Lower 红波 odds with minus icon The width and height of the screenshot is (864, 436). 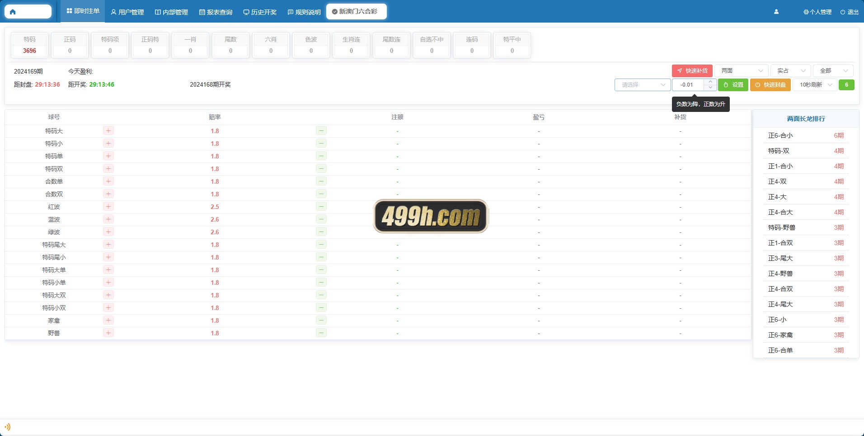point(321,207)
